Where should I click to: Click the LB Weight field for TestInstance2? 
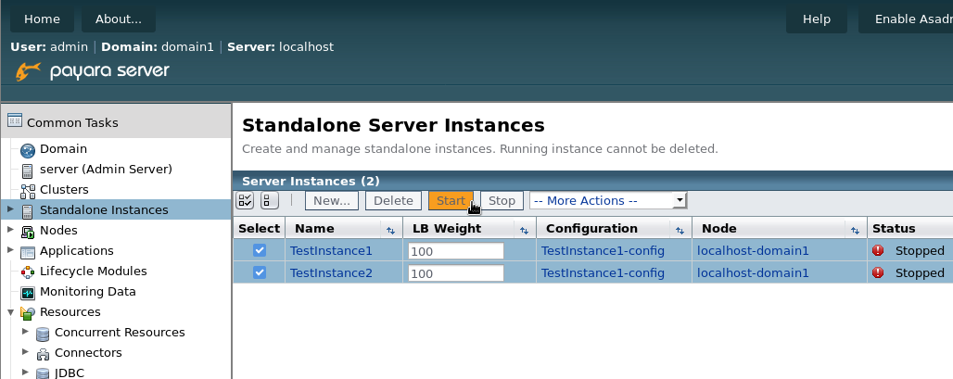tap(455, 273)
